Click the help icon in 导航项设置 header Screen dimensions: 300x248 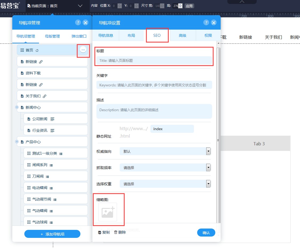tap(206, 22)
